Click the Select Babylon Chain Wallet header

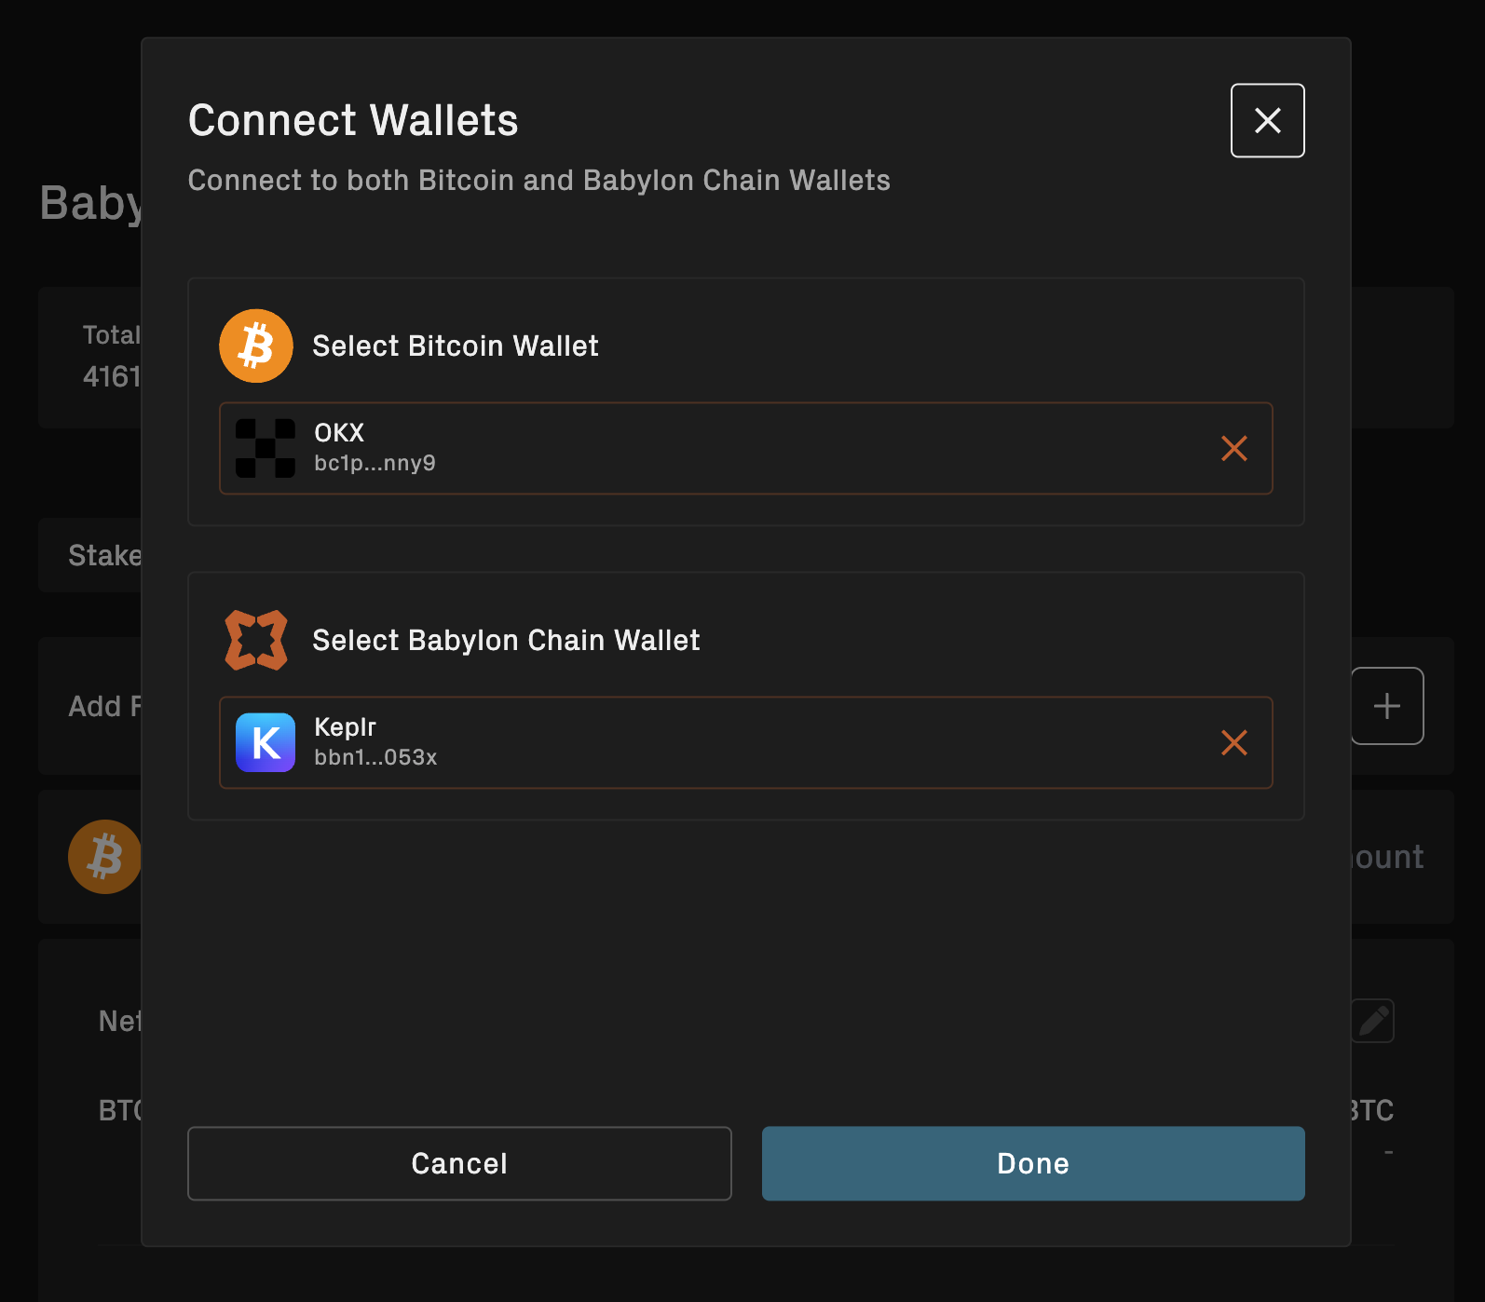[x=506, y=640]
